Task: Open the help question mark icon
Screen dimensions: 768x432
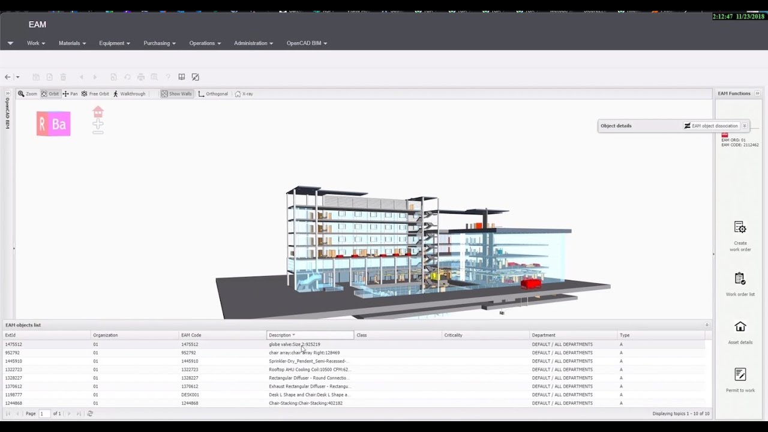Action: (x=168, y=77)
